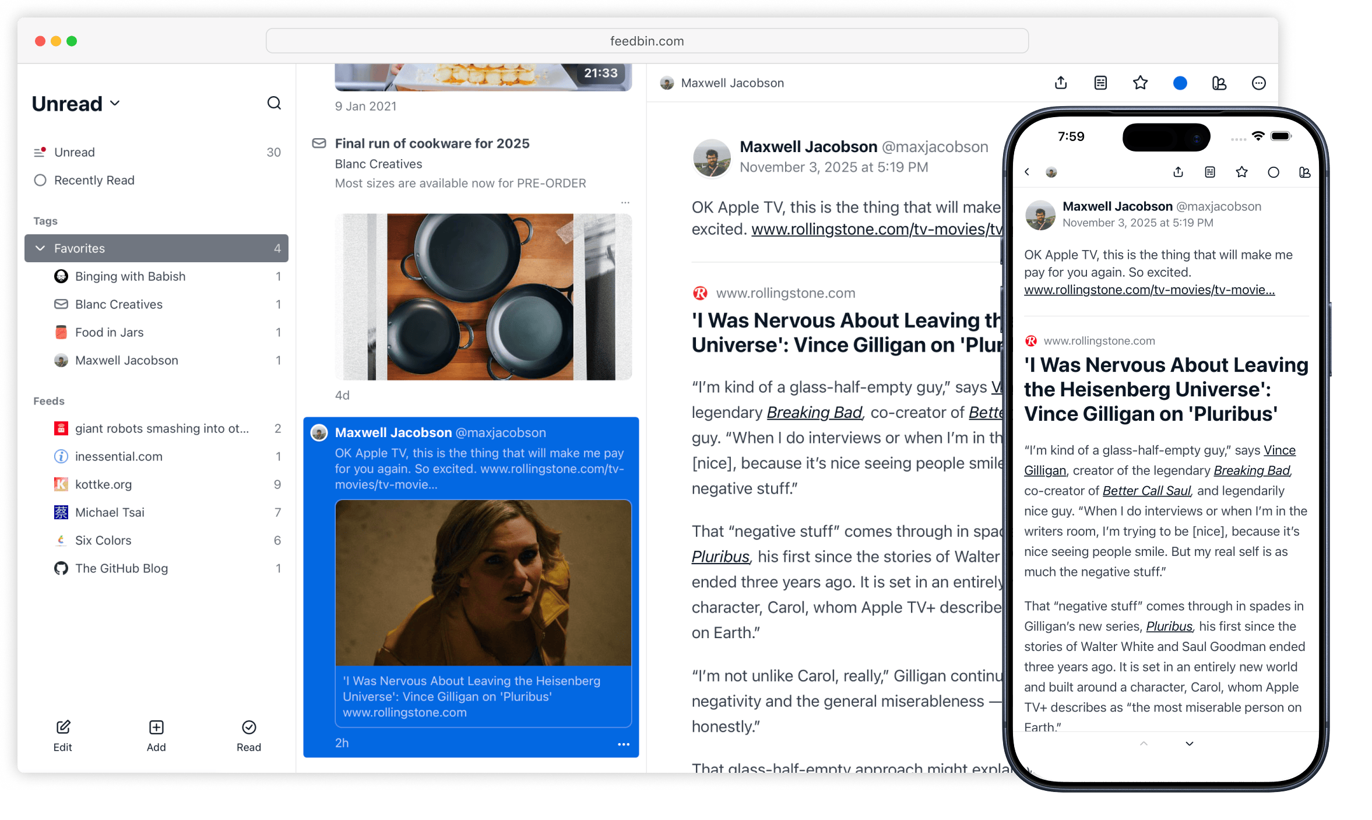Click the desktop share icon in toolbar
Screen dimensions: 1372x820
(x=1061, y=83)
